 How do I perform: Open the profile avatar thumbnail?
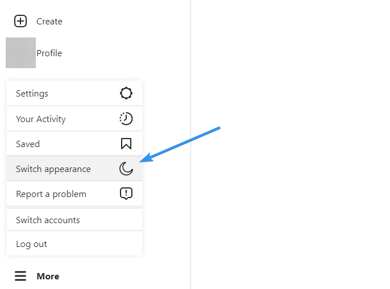(x=20, y=53)
